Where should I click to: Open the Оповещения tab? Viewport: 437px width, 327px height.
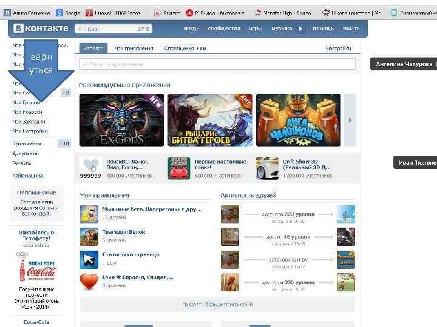coord(185,48)
